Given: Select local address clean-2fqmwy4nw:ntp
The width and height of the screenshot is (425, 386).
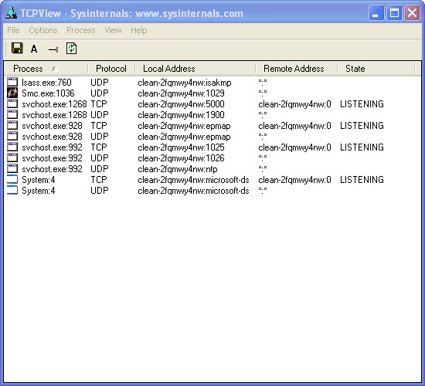Looking at the screenshot, I should coord(177,169).
